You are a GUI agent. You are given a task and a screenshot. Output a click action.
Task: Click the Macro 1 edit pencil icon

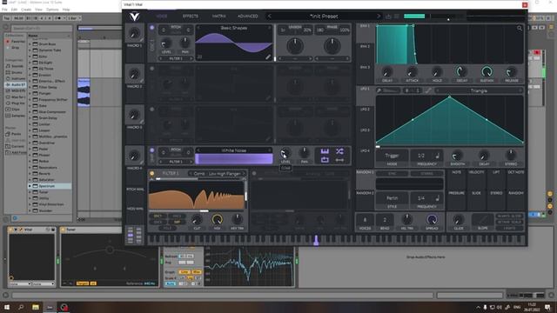[x=141, y=40]
